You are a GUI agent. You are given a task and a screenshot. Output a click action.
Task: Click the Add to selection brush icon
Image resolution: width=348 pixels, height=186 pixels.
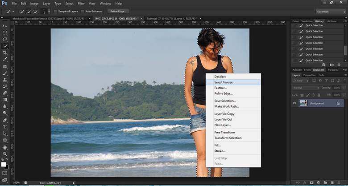[x=27, y=11]
